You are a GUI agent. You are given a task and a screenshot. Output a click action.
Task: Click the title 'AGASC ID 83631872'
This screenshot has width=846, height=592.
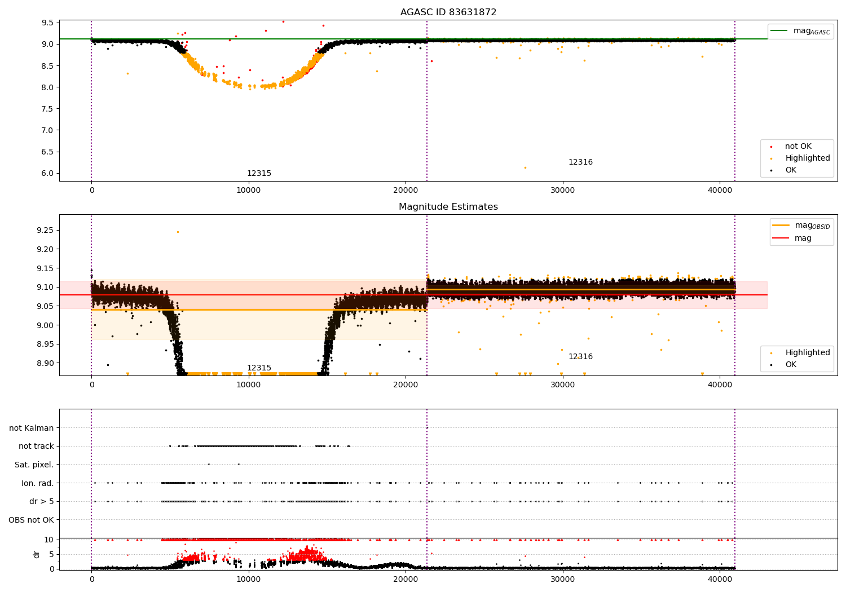[x=448, y=12]
